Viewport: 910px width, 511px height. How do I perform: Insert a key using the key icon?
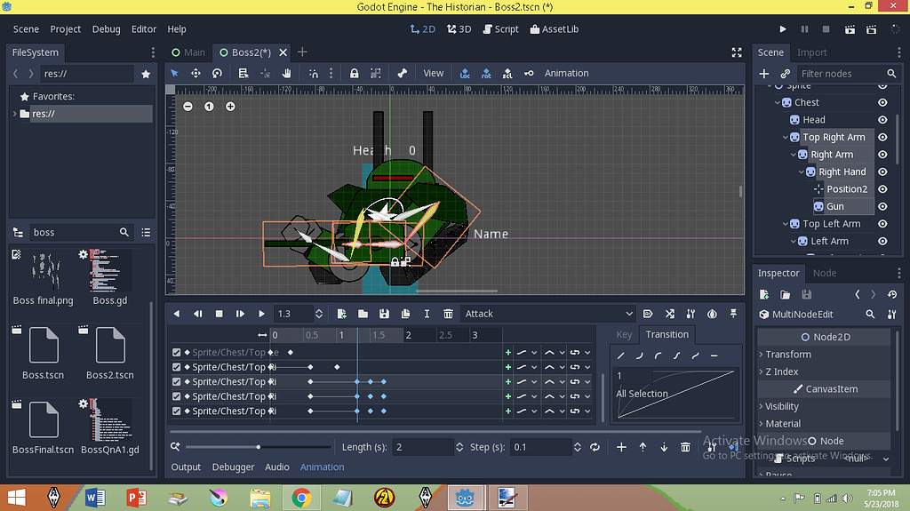tap(529, 74)
